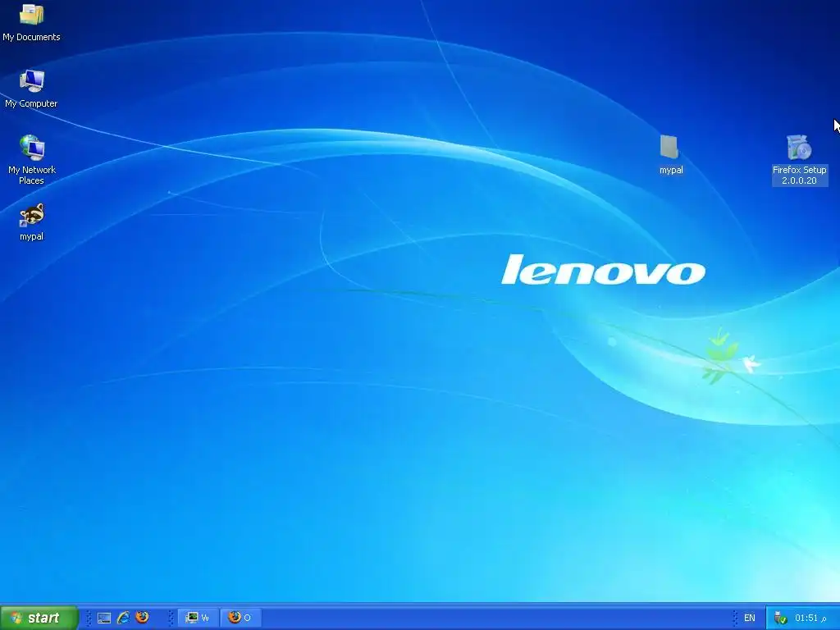Switch to the Firefox "O" taskbar button
This screenshot has height=630, width=840.
pos(240,618)
